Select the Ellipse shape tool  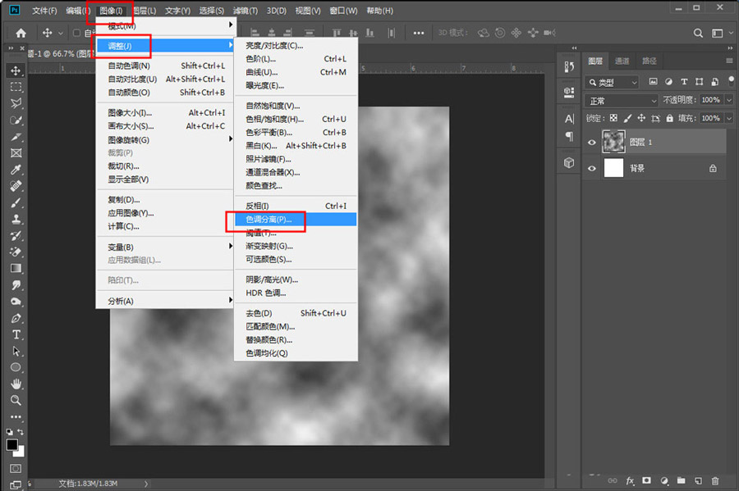[16, 367]
